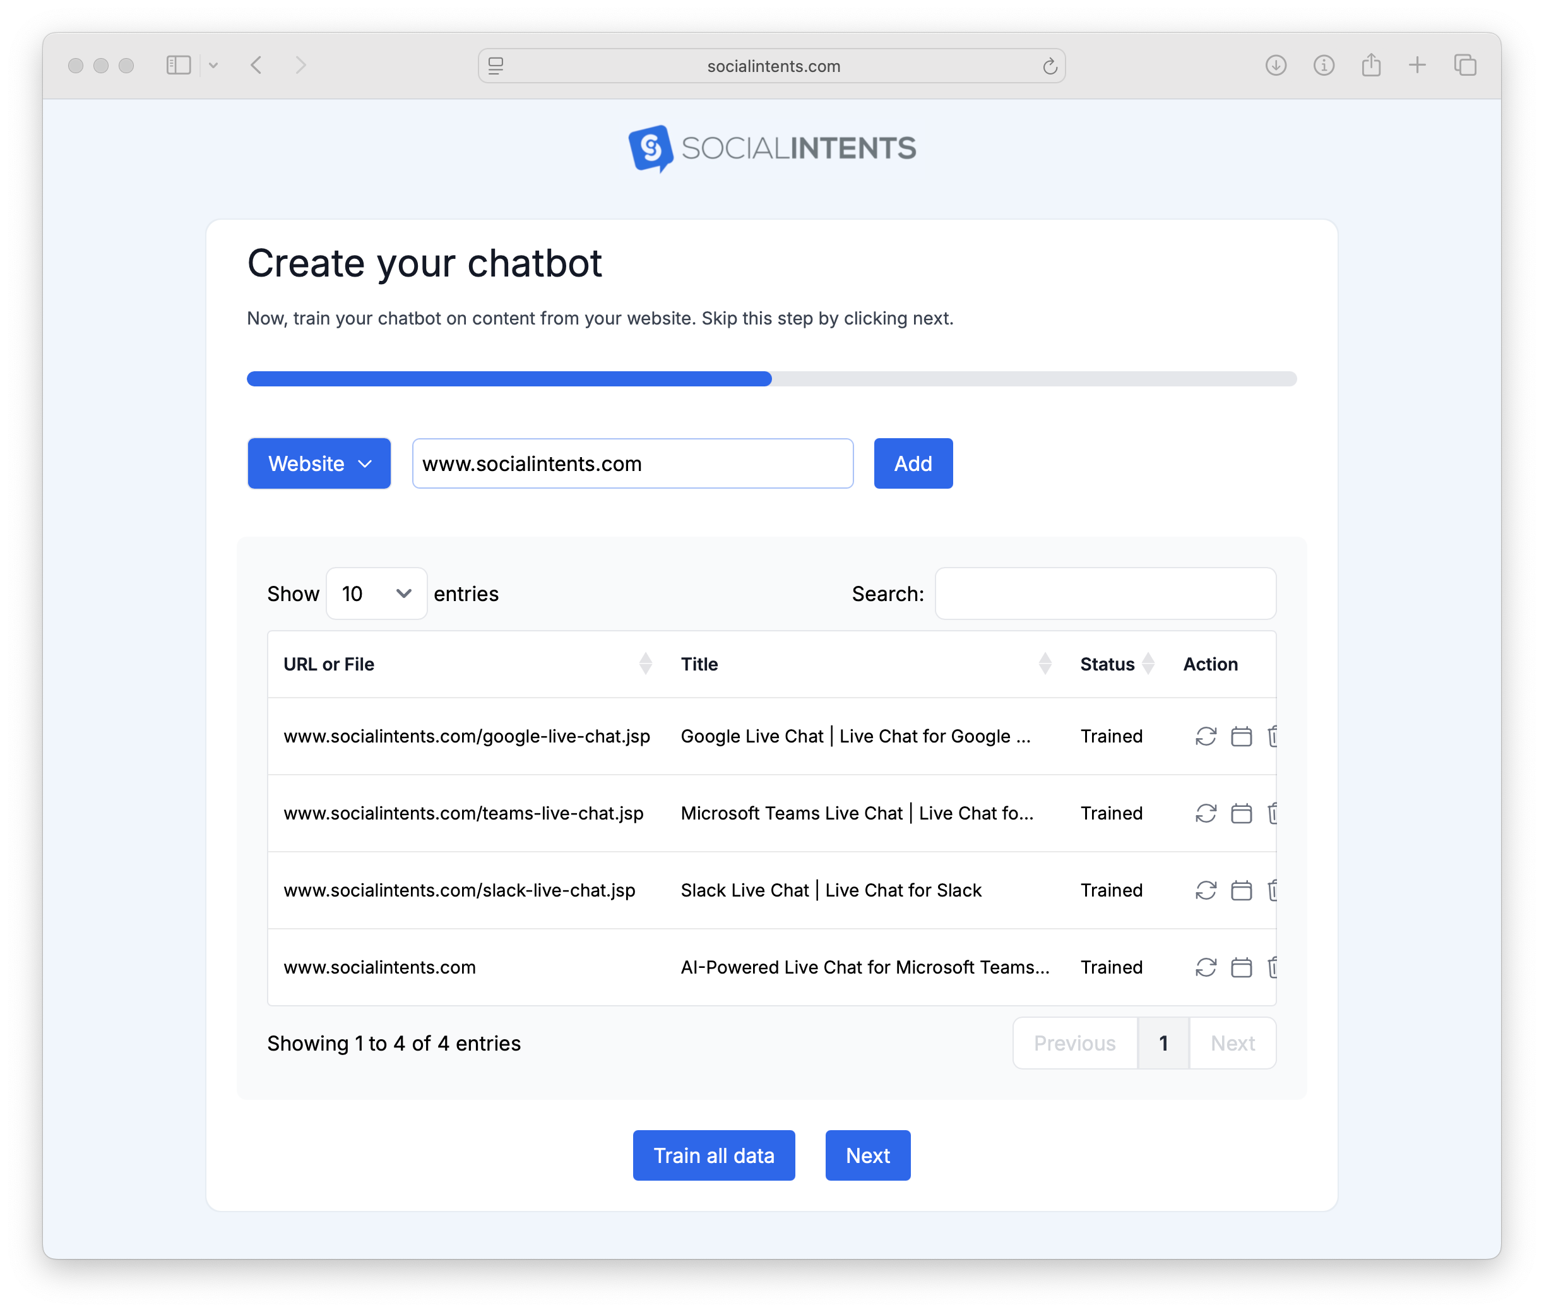
Task: Delete the google-live-chat.jsp entry
Action: (1273, 736)
